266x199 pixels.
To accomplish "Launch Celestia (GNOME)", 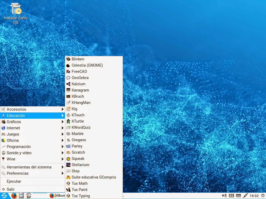I will [87, 65].
